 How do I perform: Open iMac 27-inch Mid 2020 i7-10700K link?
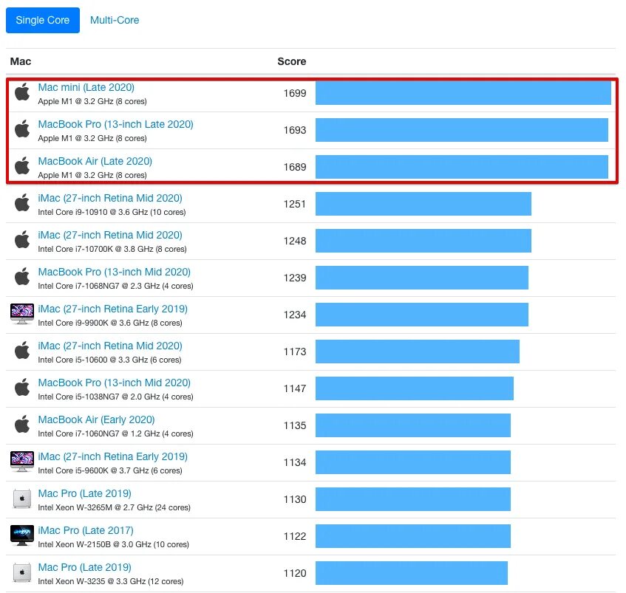(x=110, y=236)
